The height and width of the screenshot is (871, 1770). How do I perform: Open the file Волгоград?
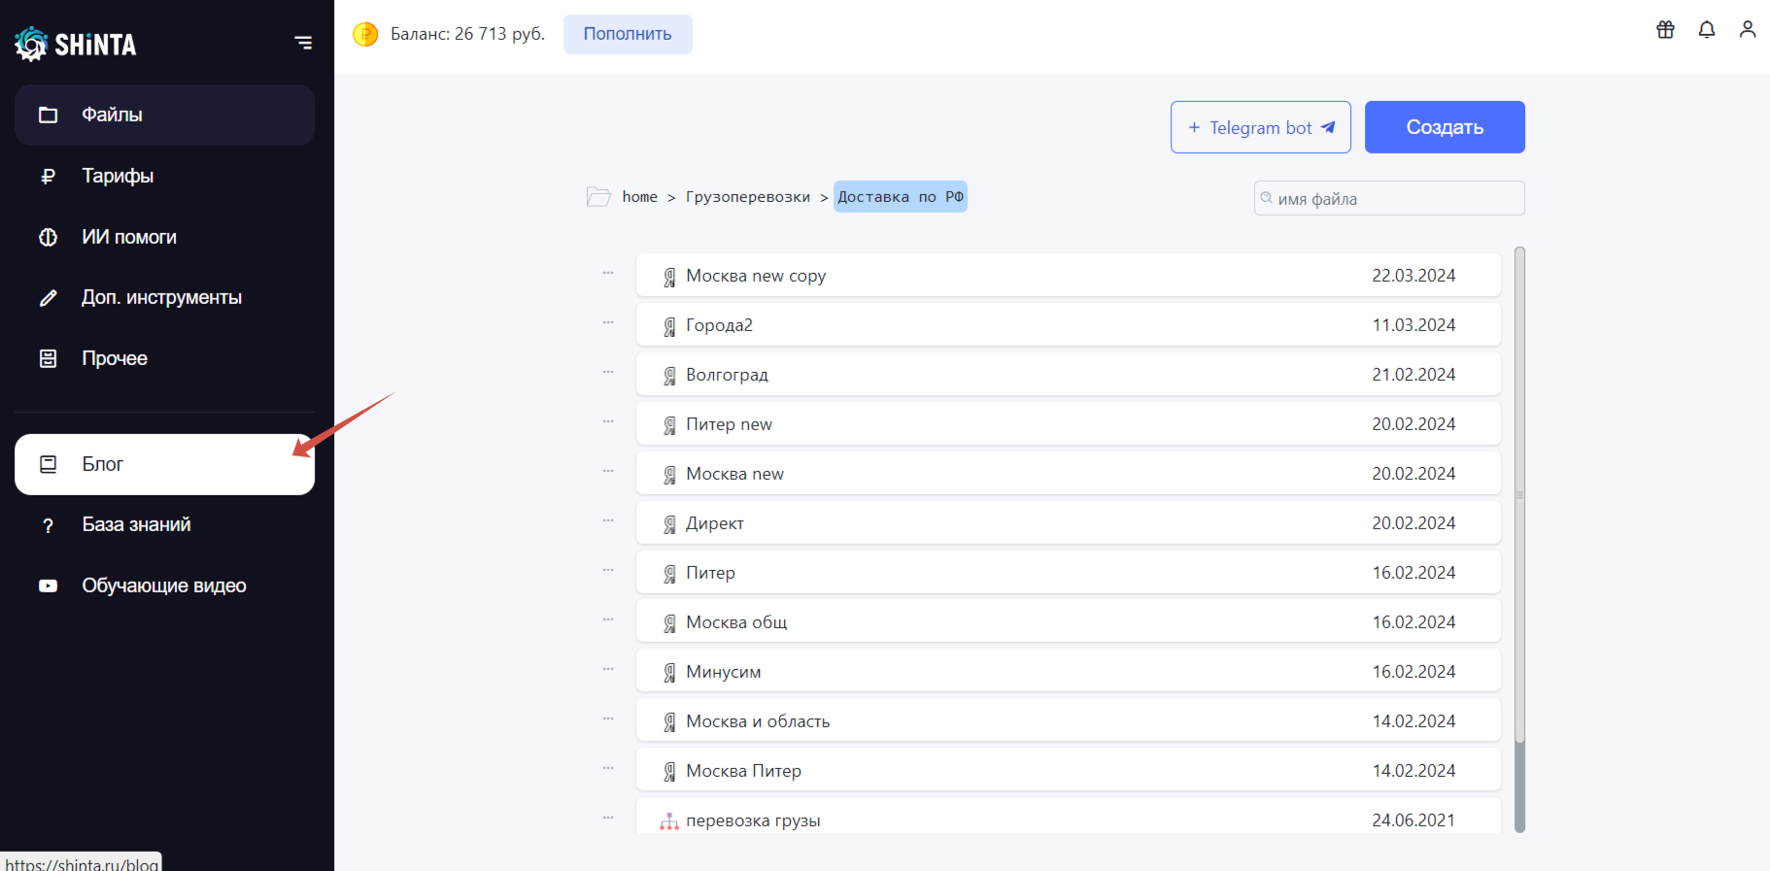1069,375
